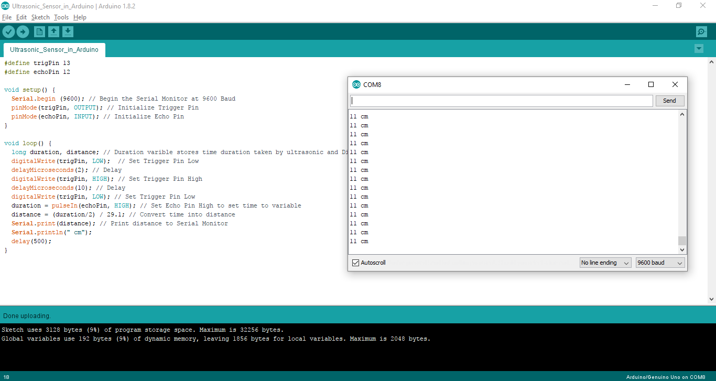716x381 pixels.
Task: Click the serial monitor scrollbar thumb
Action: coord(682,241)
